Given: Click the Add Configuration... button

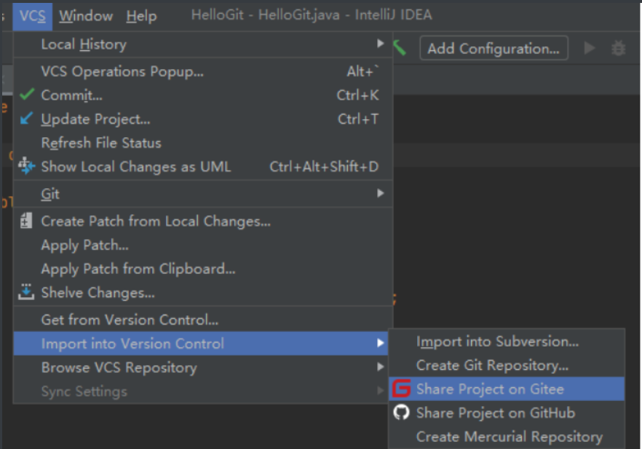Looking at the screenshot, I should 494,48.
